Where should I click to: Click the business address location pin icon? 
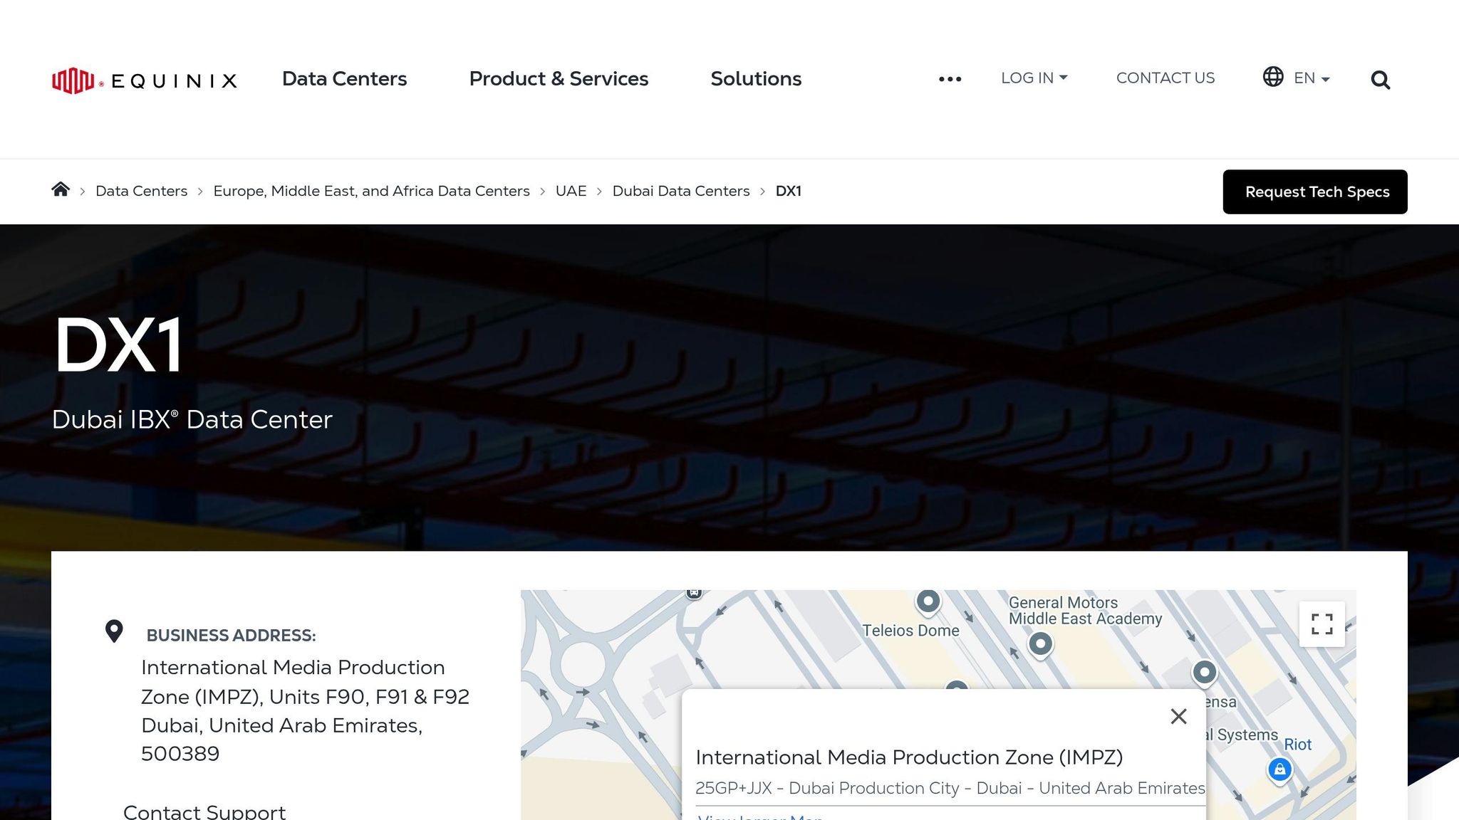[114, 631]
